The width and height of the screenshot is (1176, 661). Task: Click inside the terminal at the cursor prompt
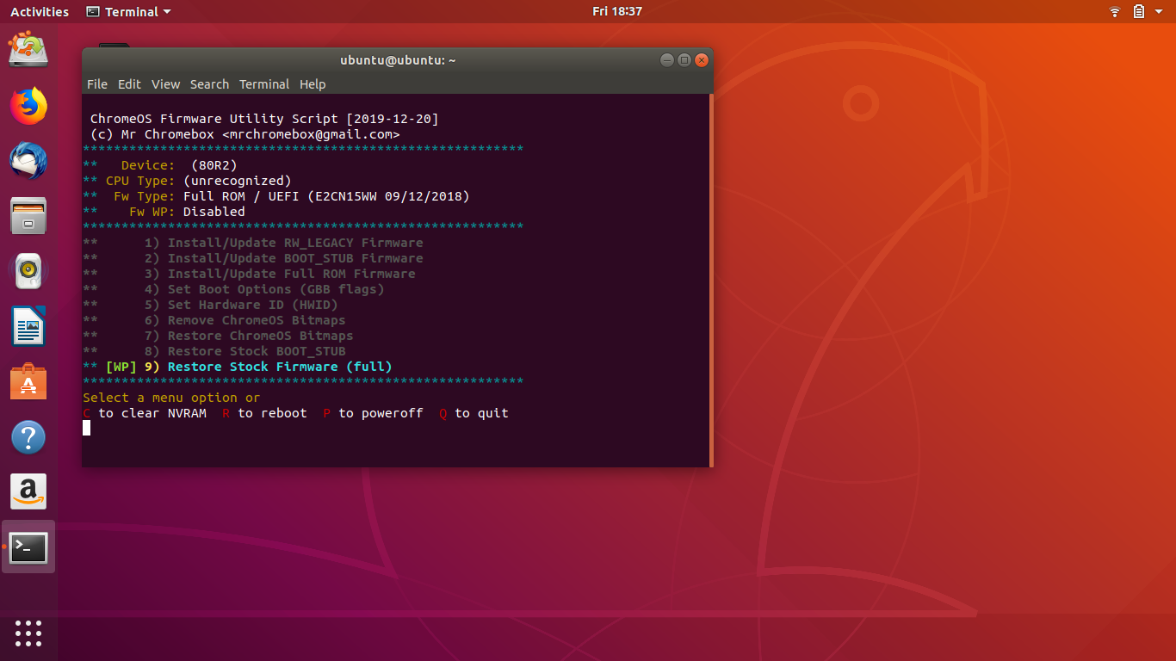86,428
